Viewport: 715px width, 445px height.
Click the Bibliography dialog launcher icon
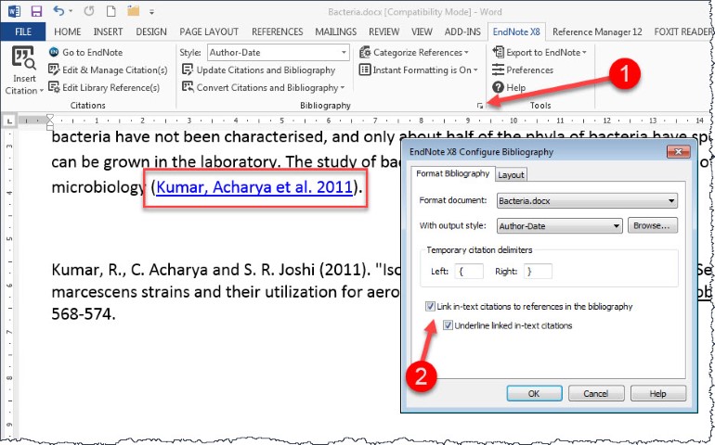coord(480,106)
